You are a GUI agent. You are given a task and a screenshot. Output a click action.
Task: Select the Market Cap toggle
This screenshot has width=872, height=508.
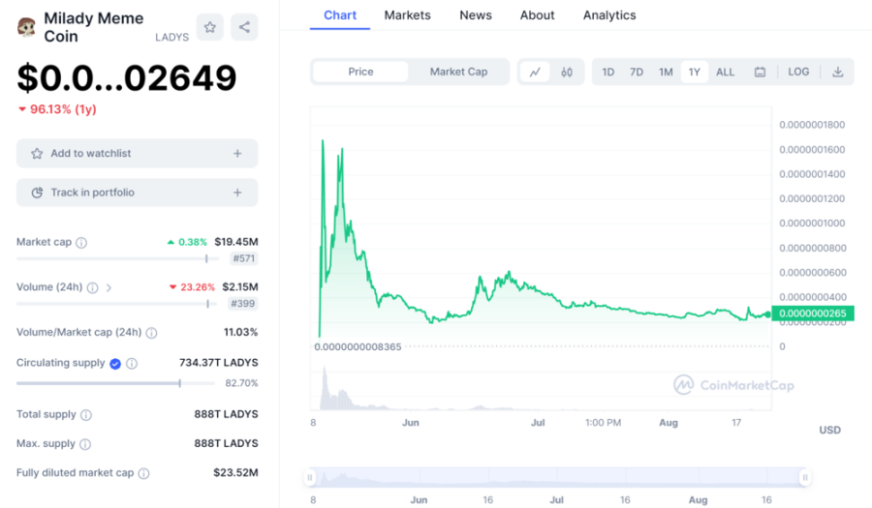pos(458,72)
